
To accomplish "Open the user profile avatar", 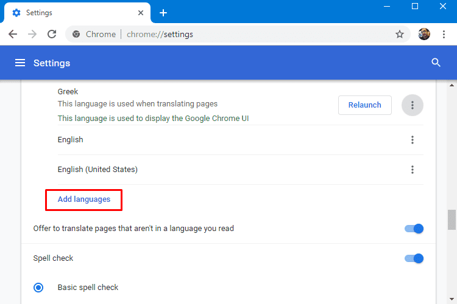I will (424, 34).
